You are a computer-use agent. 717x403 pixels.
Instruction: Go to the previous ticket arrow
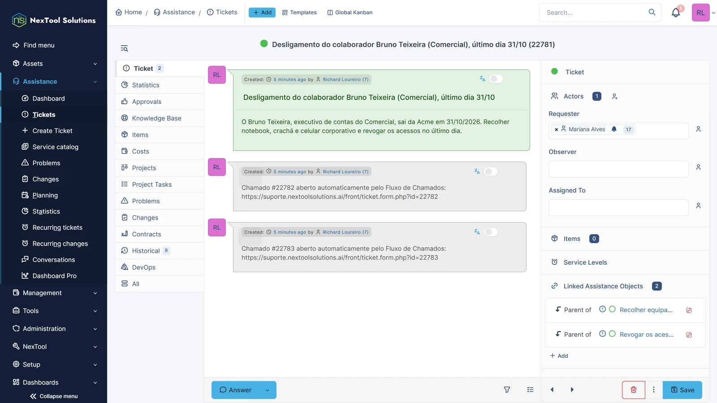coord(552,390)
